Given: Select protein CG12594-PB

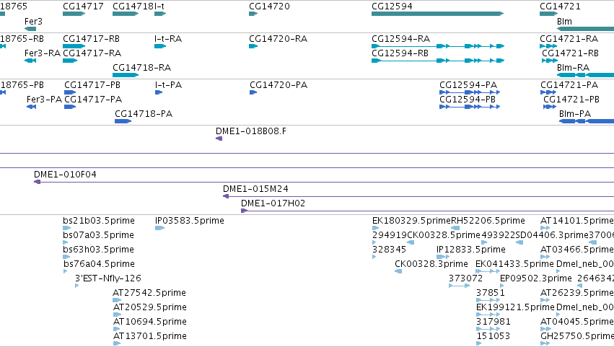Looking at the screenshot, I should click(x=467, y=100).
